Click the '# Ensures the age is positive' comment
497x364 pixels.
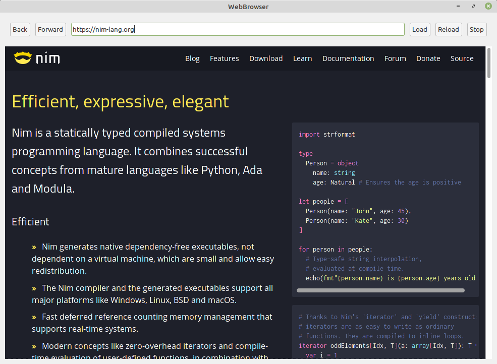[410, 182]
